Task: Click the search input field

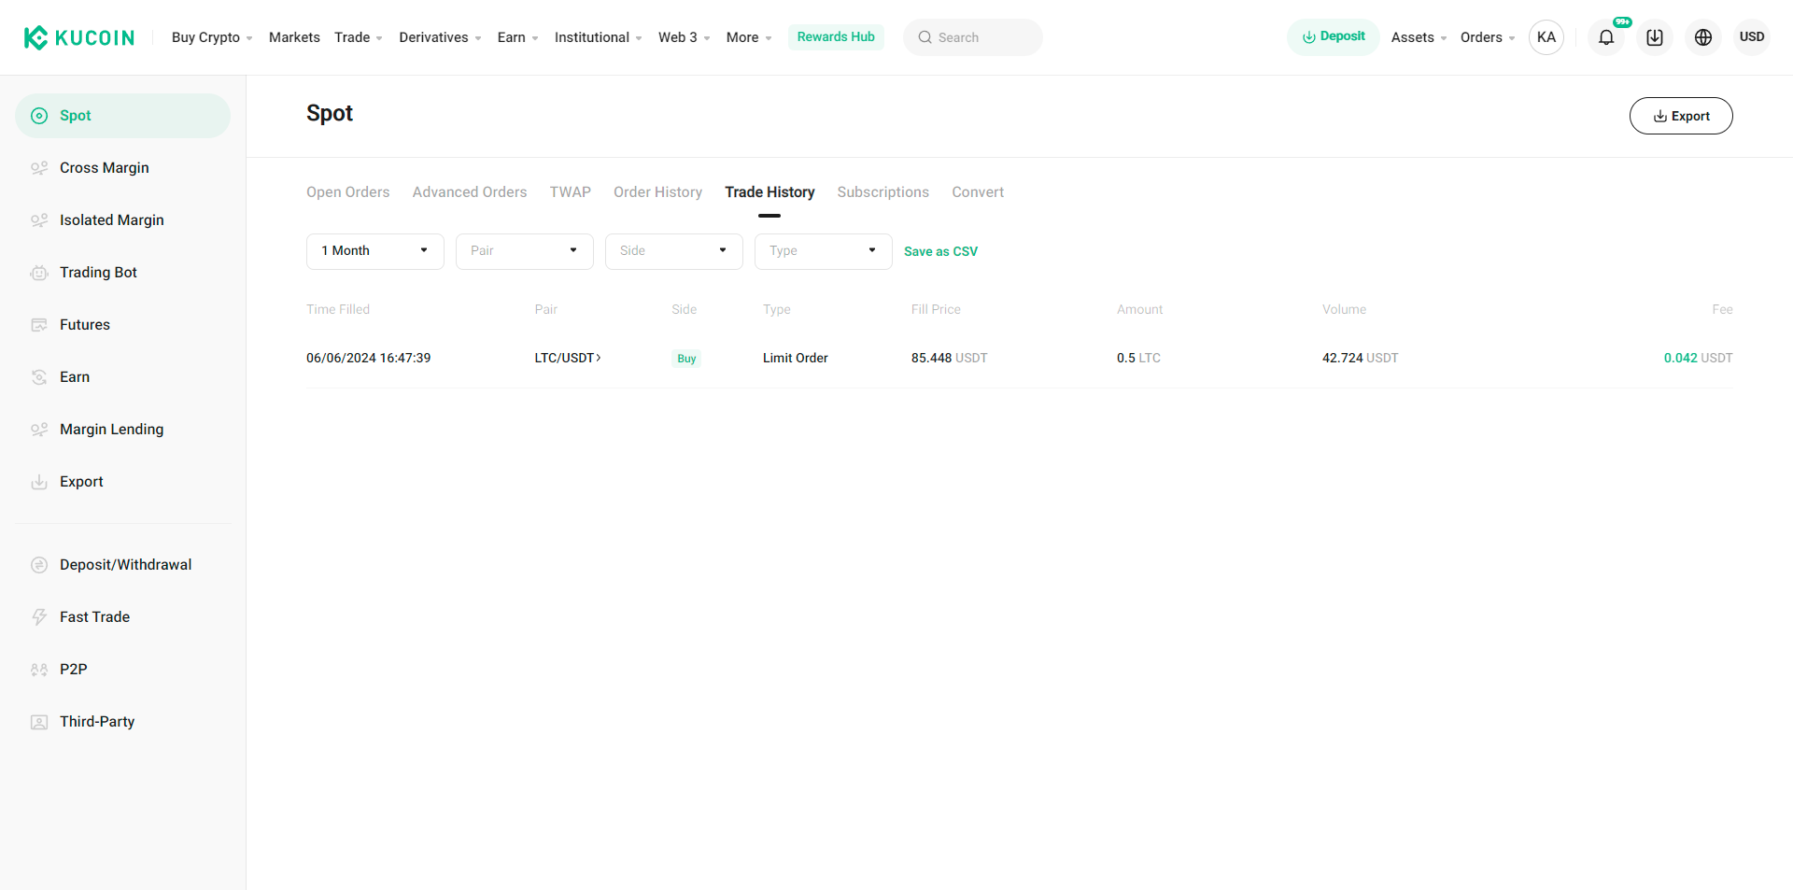Action: pos(973,37)
